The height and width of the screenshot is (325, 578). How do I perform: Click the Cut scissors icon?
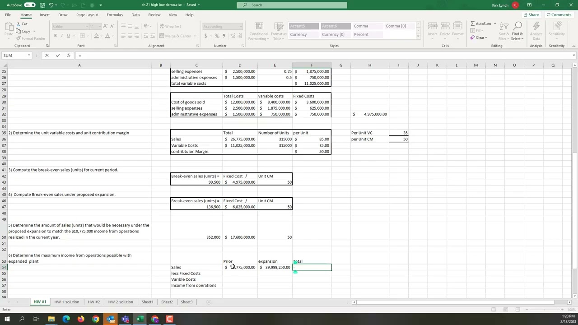coord(19,24)
